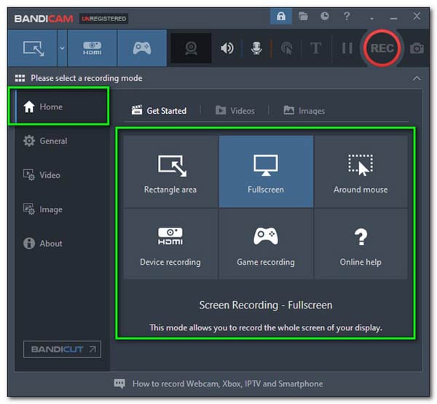This screenshot has width=437, height=404.
Task: Click the pause recording button
Action: [347, 48]
